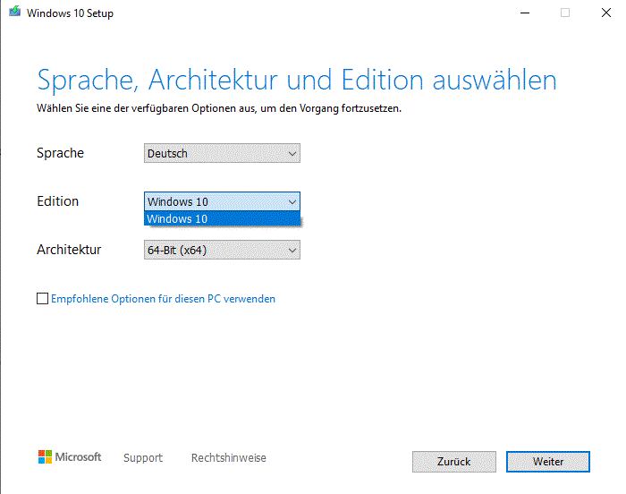Screen dimensions: 626x494
Task: Click the Windows 10 Setup title bar icon
Action: pos(15,12)
